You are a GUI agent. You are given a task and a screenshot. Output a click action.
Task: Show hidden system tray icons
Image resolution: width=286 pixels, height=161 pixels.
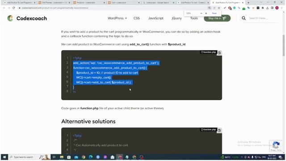(242, 157)
